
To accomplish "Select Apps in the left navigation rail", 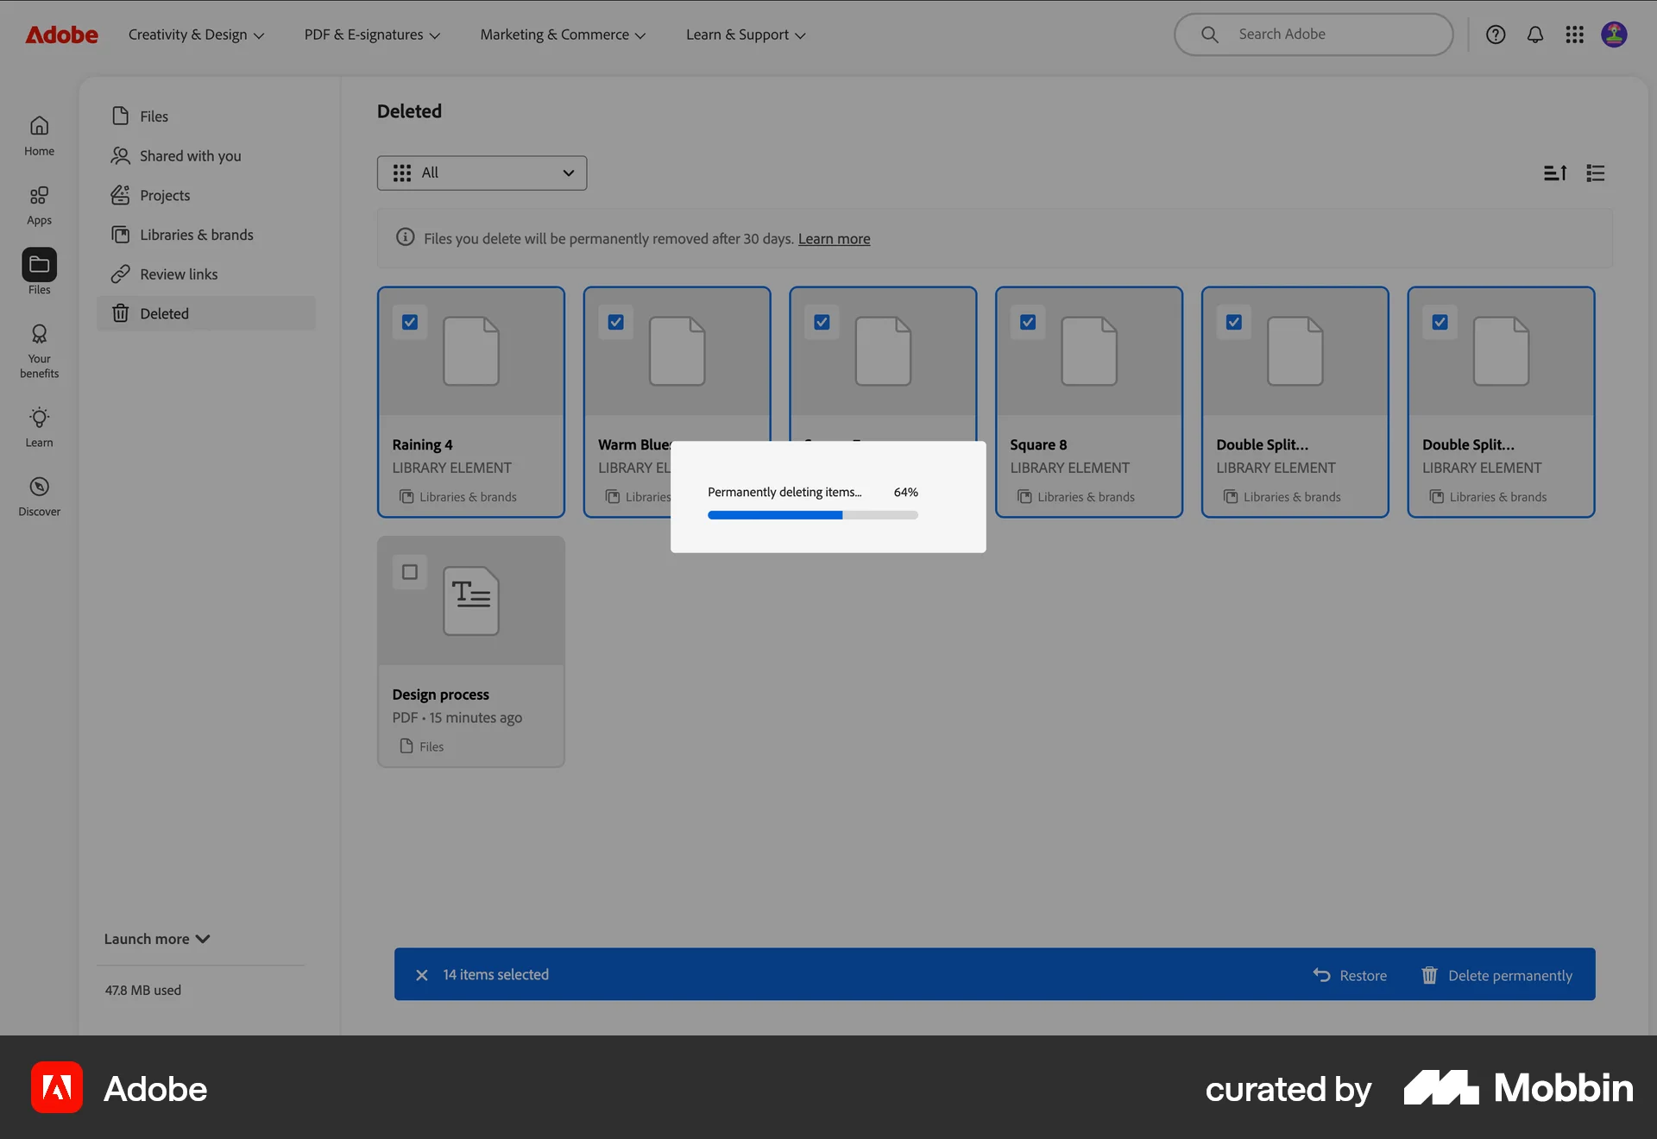I will [39, 205].
